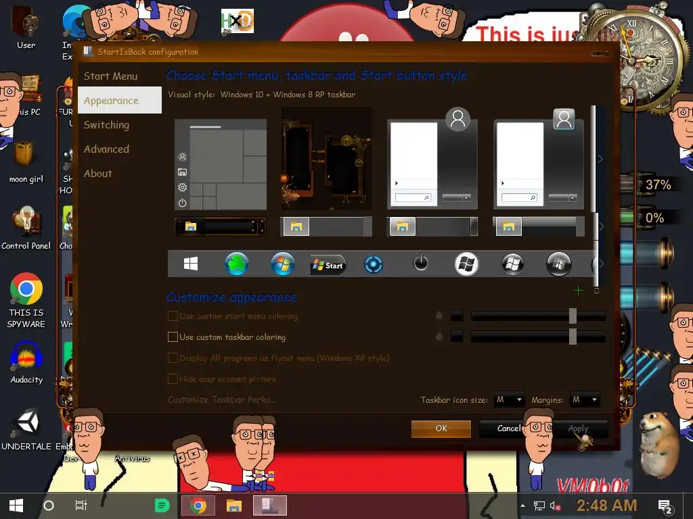Open File Explorer on the taskbar
This screenshot has width=693, height=519.
[x=233, y=505]
